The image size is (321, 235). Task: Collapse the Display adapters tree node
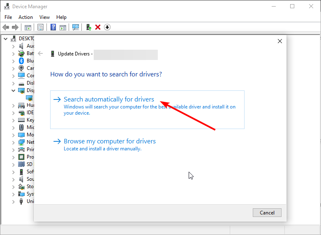coord(13,90)
